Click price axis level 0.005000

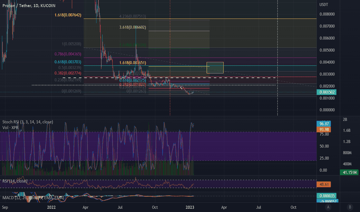(327, 50)
